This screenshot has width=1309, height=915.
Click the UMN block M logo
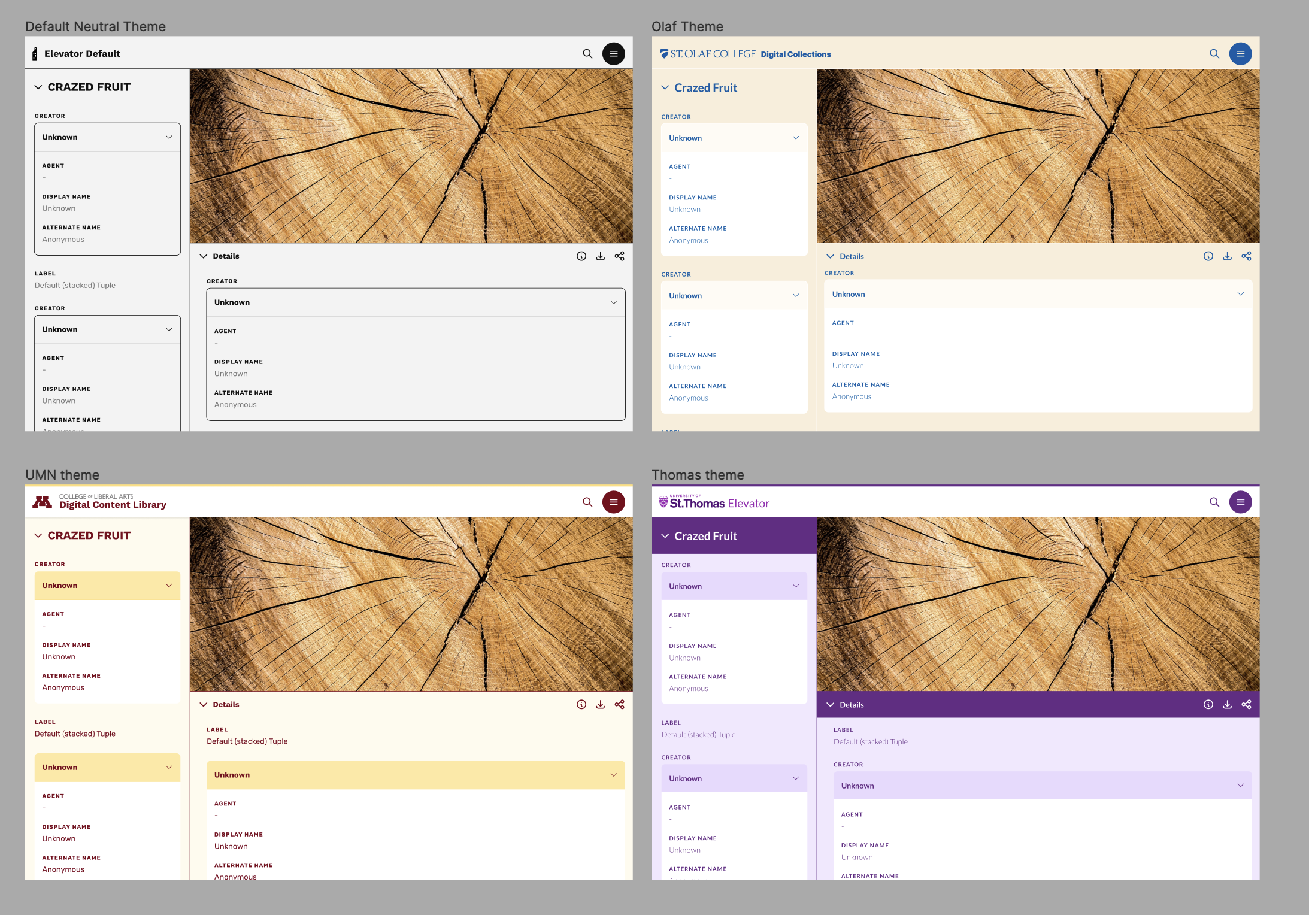click(42, 502)
